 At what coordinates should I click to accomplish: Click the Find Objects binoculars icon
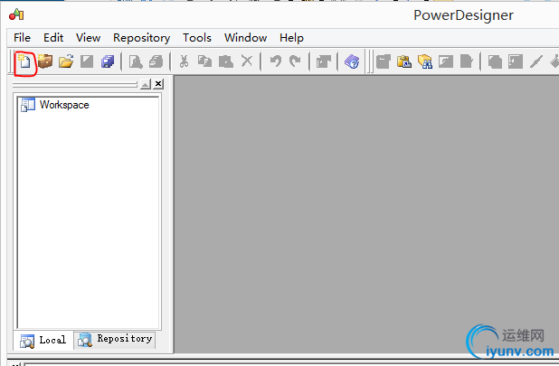425,61
